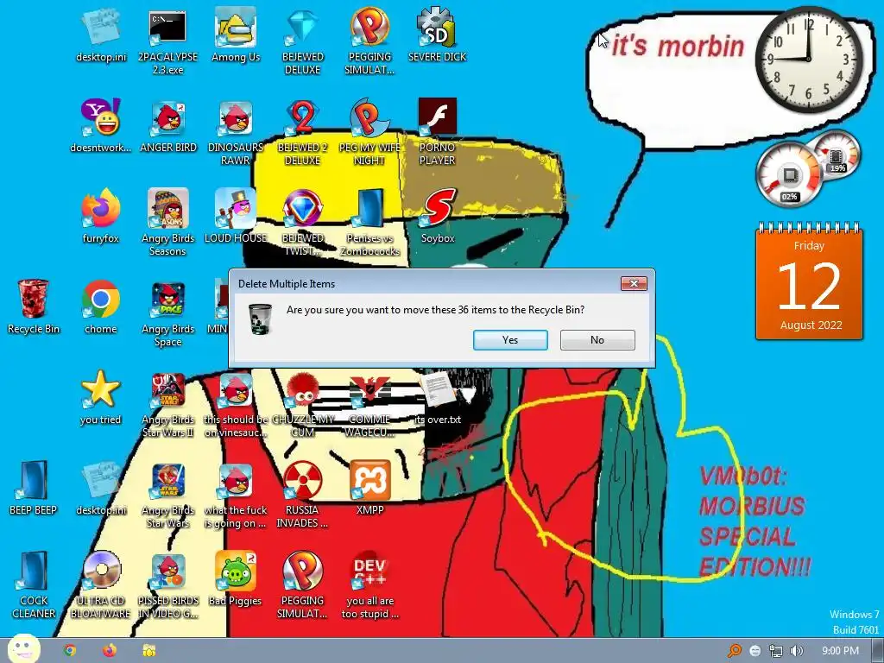Click the analog clock gadget
The image size is (884, 663).
click(808, 60)
